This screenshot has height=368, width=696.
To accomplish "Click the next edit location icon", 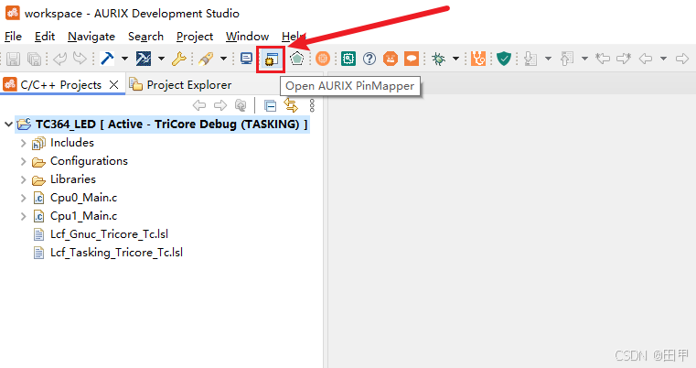I will (x=624, y=59).
